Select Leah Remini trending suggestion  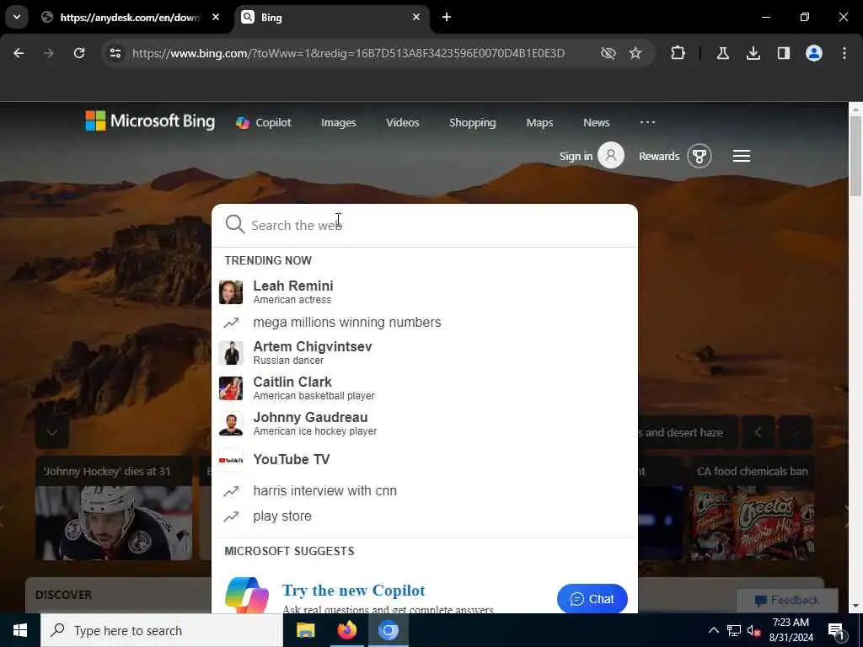click(x=425, y=292)
